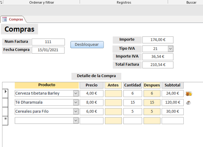
Task: Click the form icon on the Compras tab
Action: coord(5,20)
